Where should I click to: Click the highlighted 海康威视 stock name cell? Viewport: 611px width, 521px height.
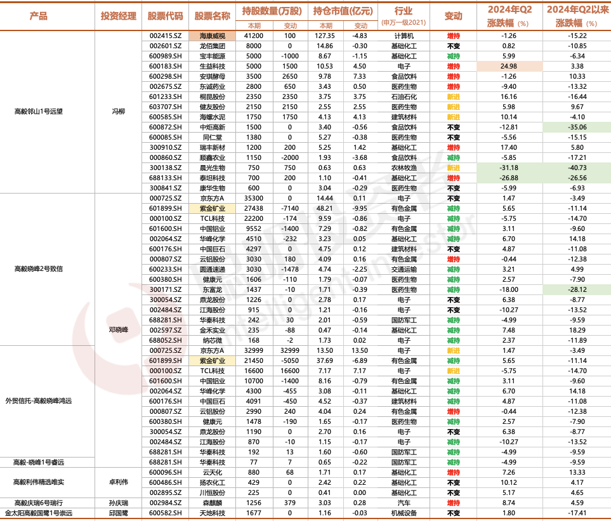[x=212, y=36]
